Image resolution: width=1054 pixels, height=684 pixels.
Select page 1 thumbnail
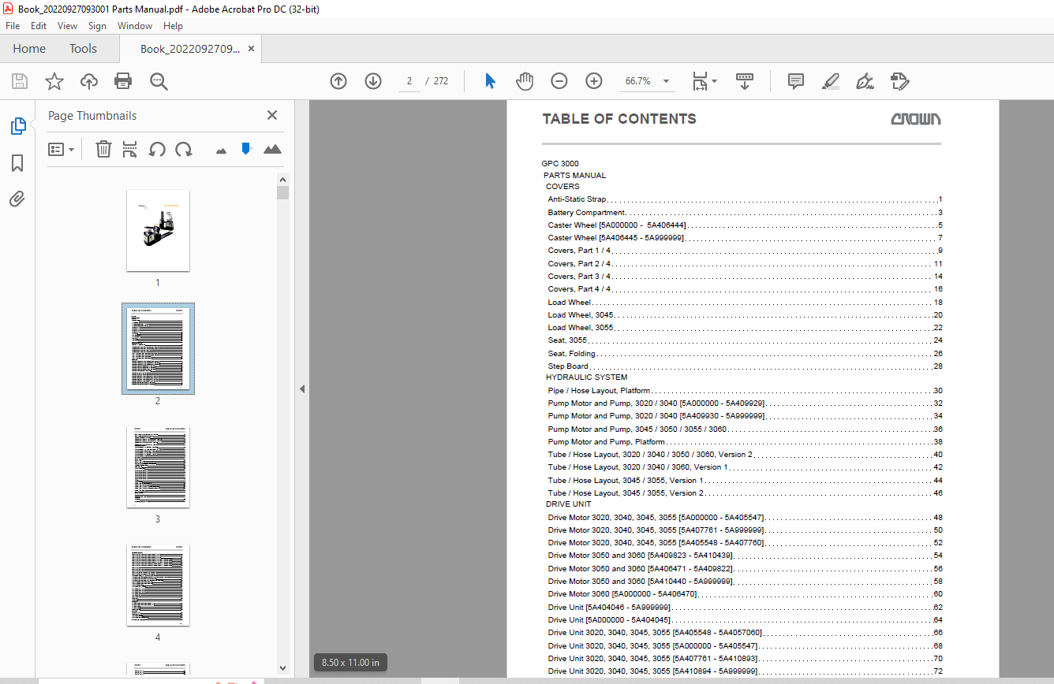click(158, 230)
